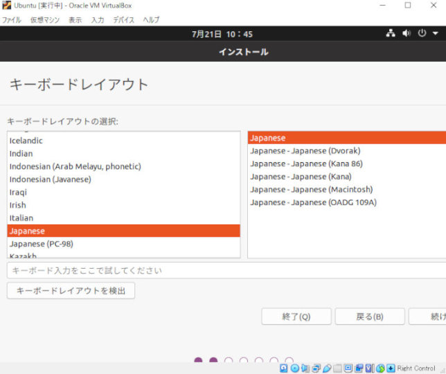Select Icelandic in the layout list
Viewport: 446px width, 374px height.
123,141
